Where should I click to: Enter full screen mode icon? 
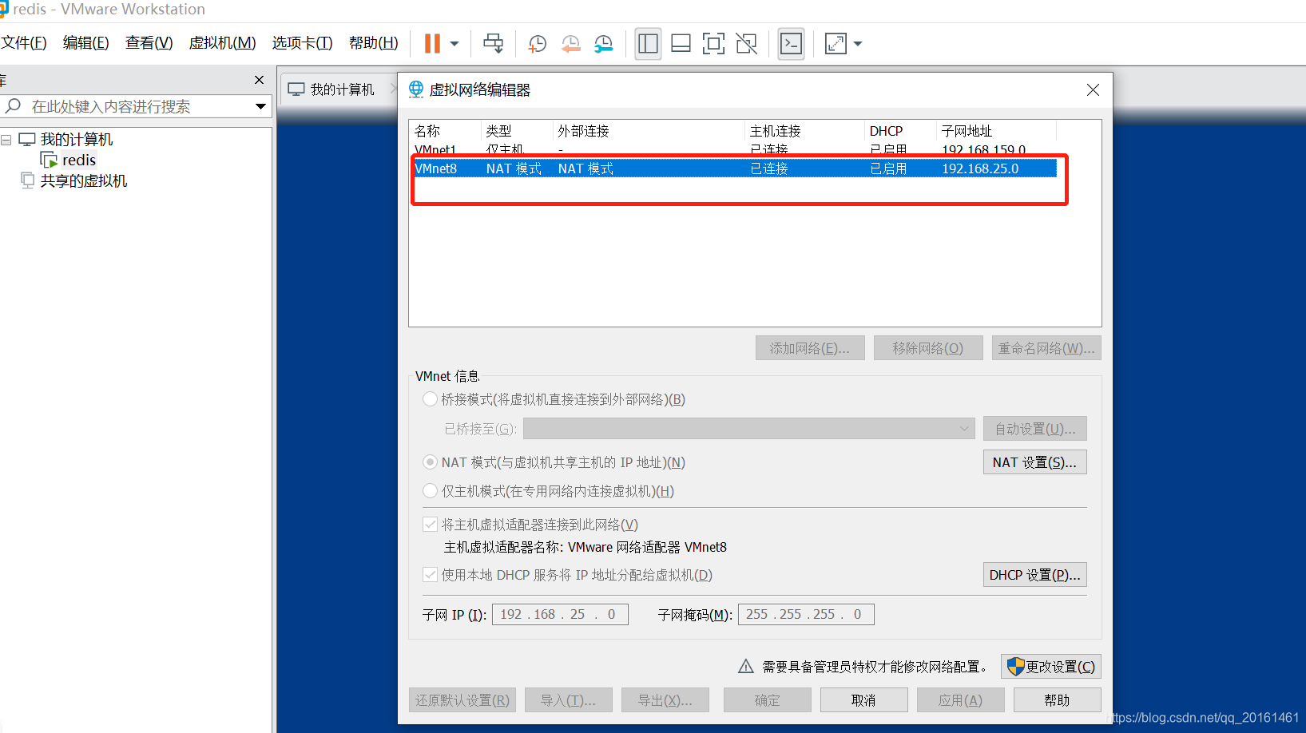713,44
